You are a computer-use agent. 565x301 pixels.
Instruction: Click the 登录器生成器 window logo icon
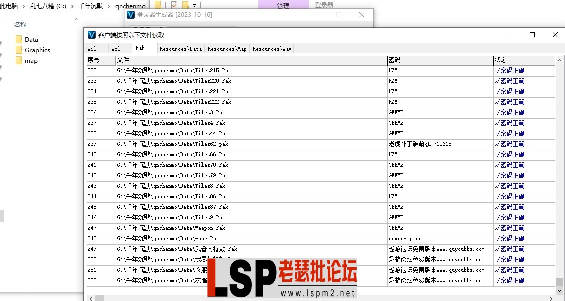click(x=131, y=15)
